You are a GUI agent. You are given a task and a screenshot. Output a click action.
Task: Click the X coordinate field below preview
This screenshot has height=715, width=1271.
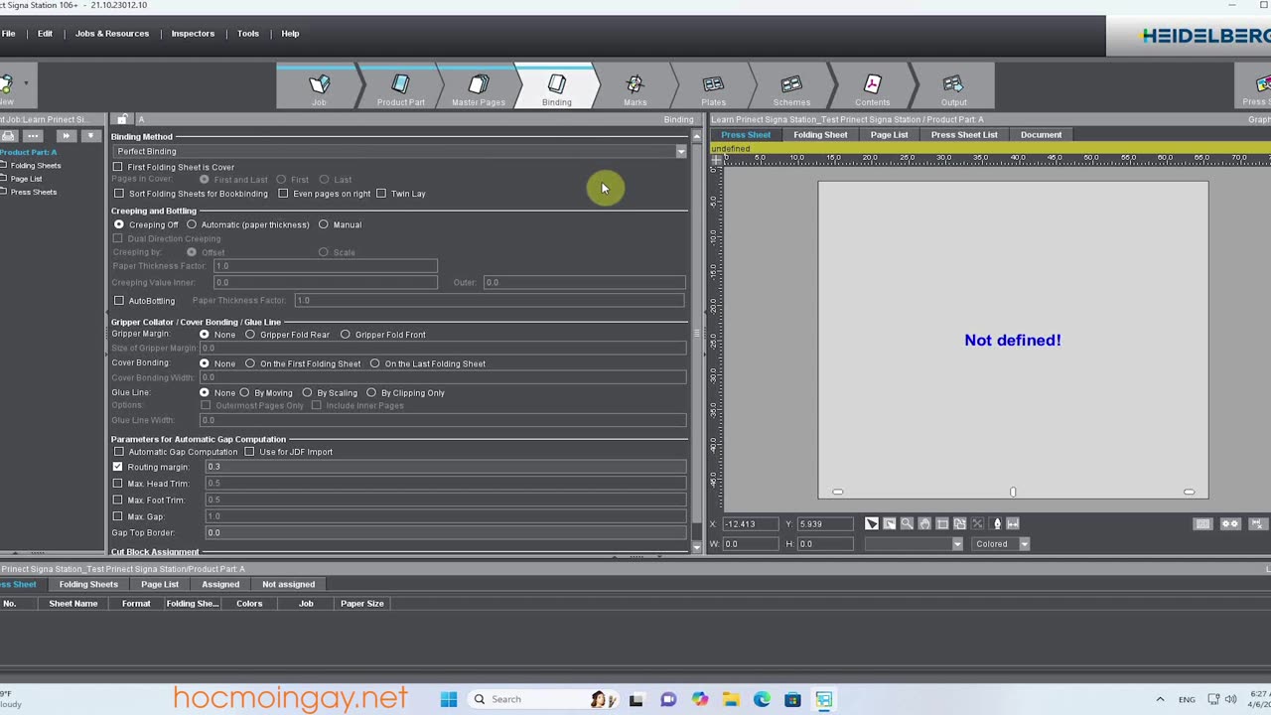coord(752,523)
